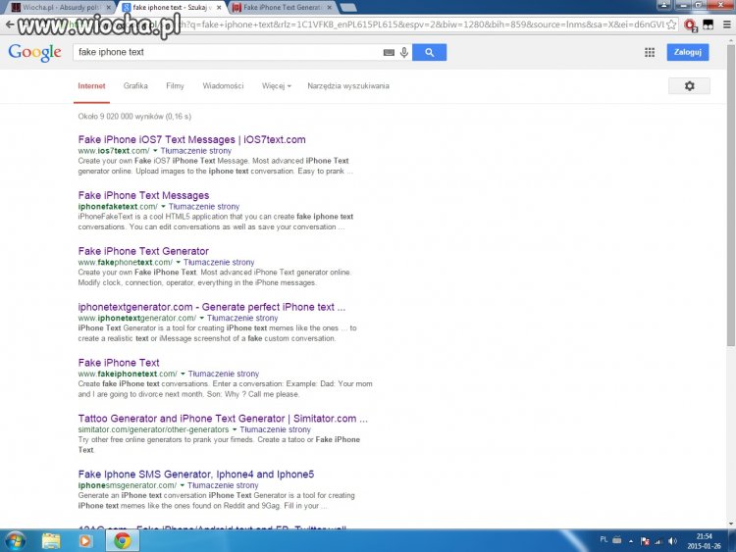
Task: Click Show desktop strip at taskbar end
Action: [732, 541]
